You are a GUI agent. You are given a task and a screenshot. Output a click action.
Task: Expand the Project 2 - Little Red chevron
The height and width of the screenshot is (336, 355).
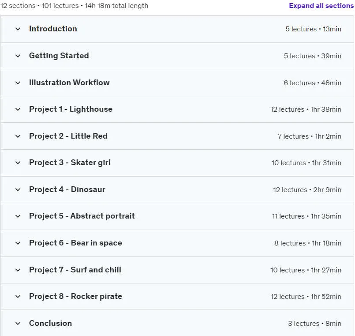pyautogui.click(x=18, y=136)
